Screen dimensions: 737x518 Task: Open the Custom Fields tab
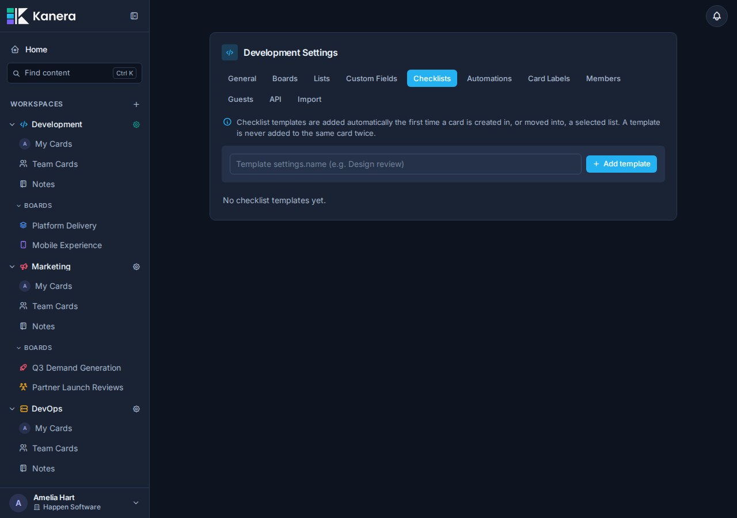click(x=371, y=78)
